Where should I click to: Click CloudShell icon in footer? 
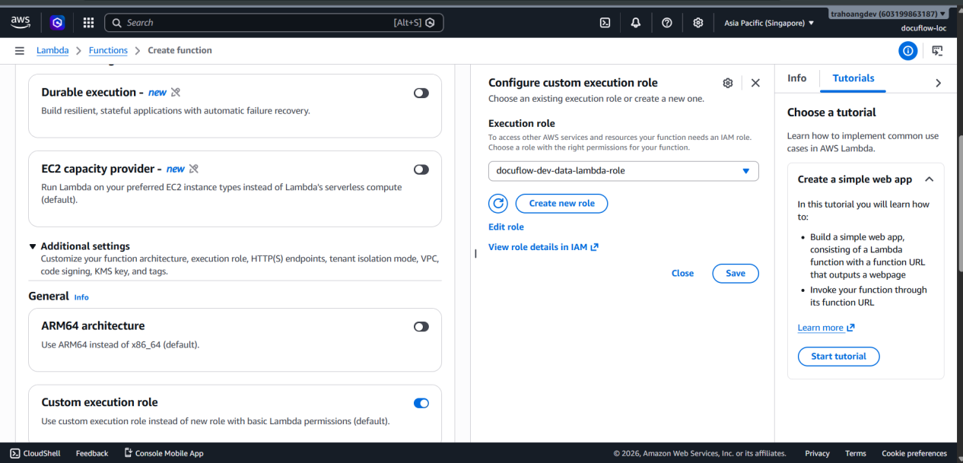(14, 453)
